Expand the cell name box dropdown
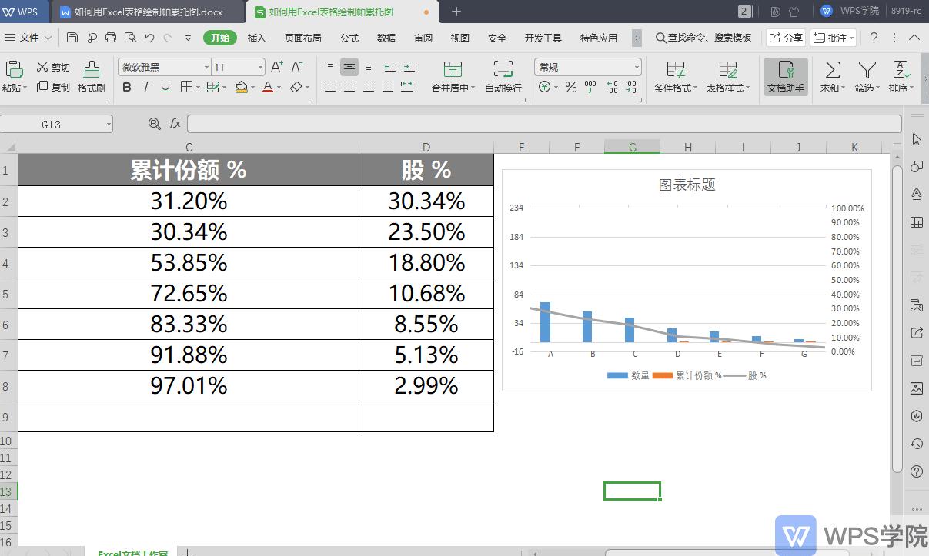This screenshot has width=929, height=556. pos(108,123)
